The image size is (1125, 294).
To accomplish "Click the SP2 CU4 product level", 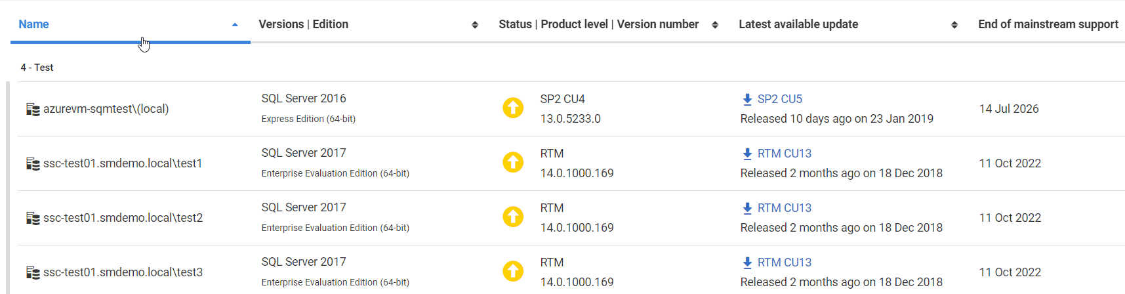I will (x=563, y=99).
